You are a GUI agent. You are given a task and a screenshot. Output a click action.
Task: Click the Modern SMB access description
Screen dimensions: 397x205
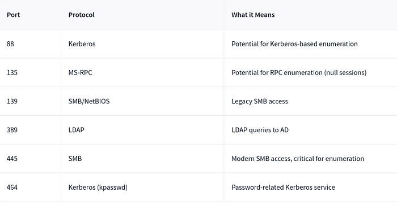(x=298, y=159)
